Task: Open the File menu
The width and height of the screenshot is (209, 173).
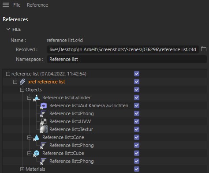Action: coord(17,5)
